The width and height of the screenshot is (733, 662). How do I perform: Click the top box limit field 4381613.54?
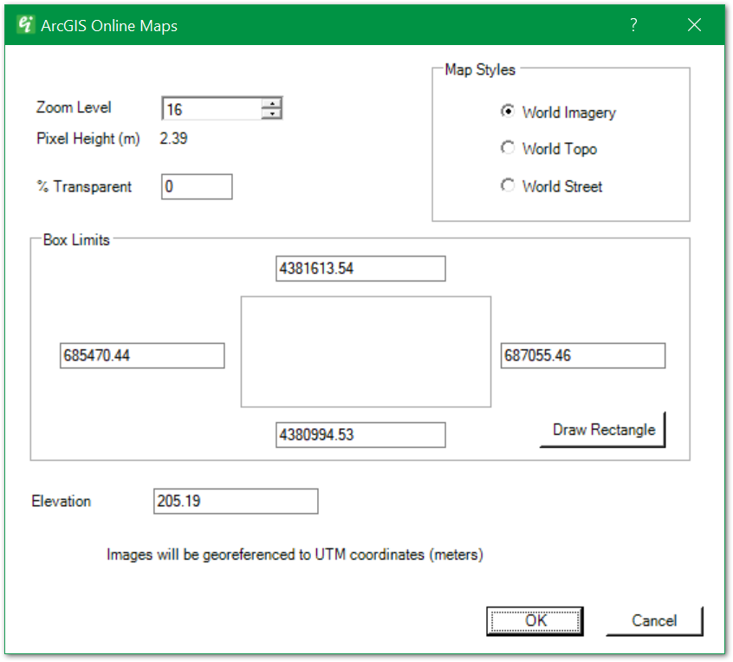360,269
